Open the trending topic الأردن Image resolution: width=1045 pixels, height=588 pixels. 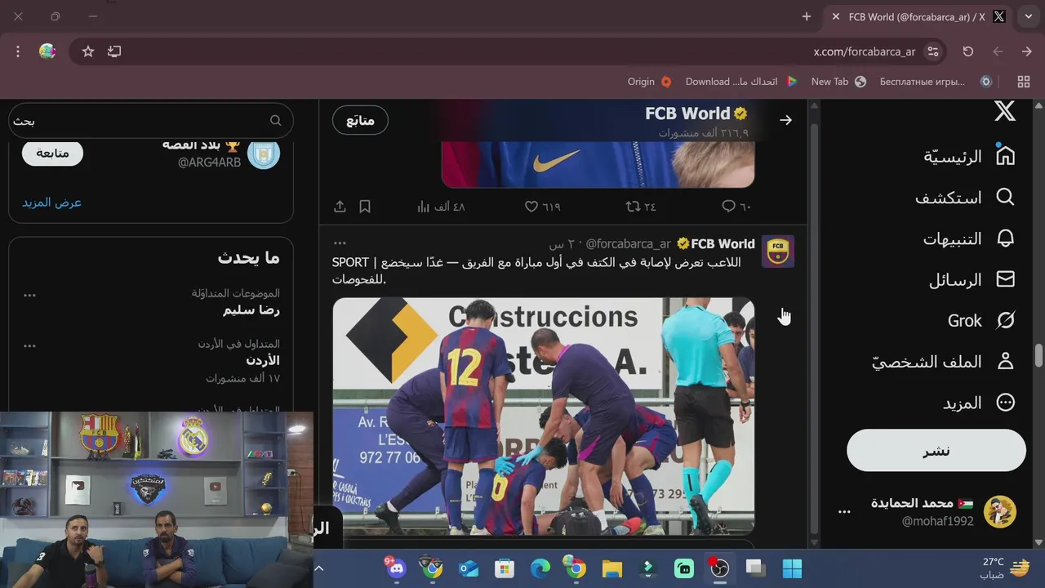coord(263,360)
